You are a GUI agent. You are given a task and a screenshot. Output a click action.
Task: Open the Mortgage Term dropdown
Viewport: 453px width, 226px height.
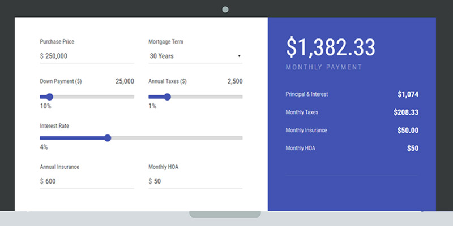195,56
